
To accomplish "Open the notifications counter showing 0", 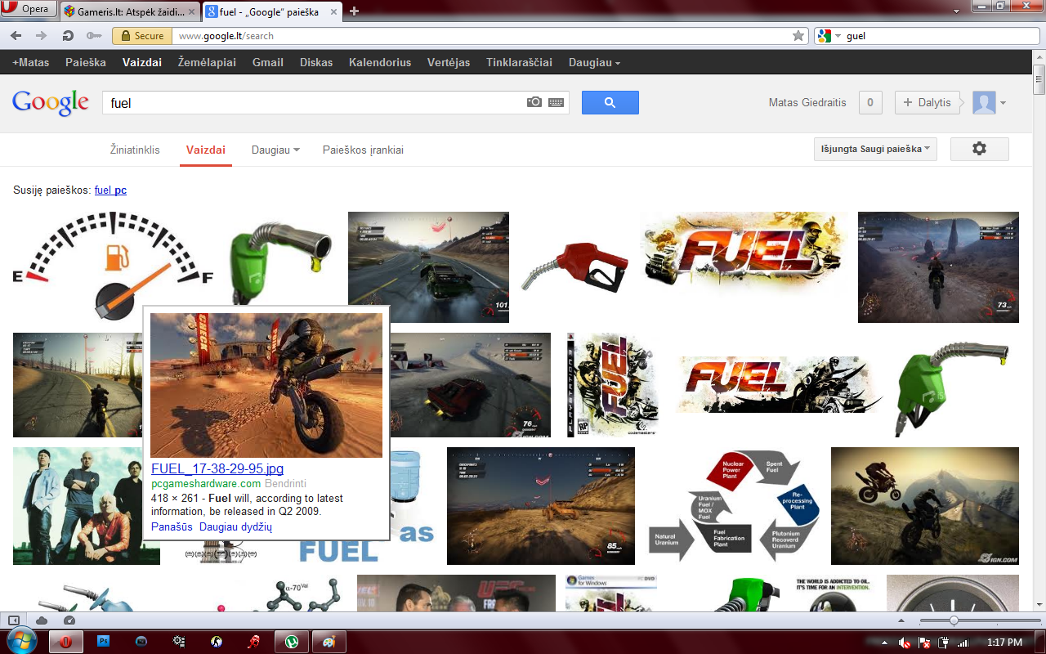I will (870, 102).
